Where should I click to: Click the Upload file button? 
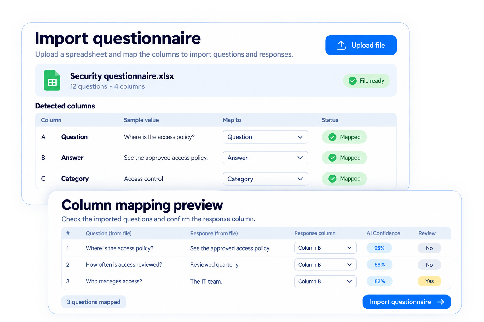coord(361,45)
